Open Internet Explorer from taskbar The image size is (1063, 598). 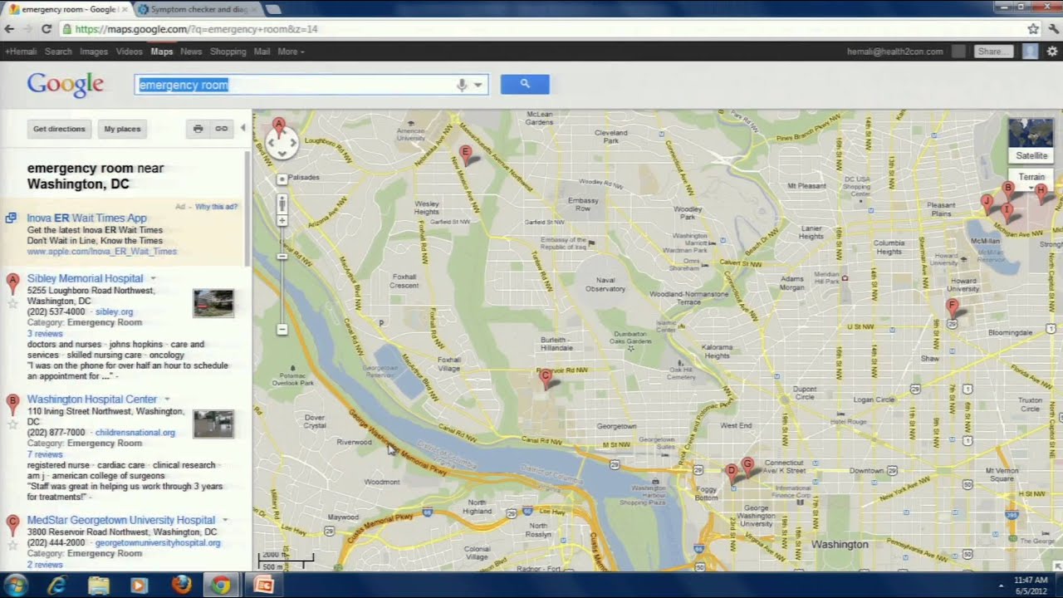point(57,586)
